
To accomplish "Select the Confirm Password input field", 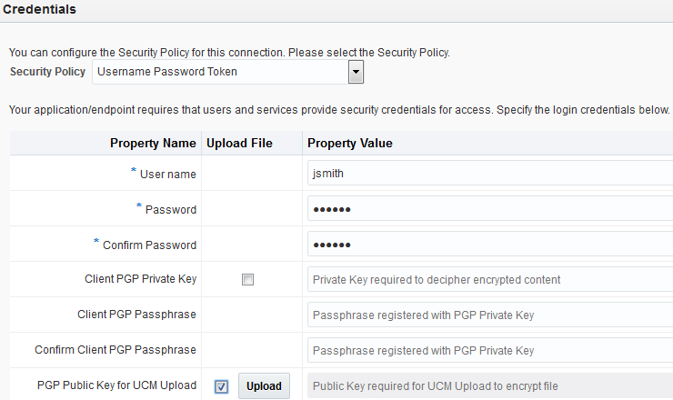I will point(490,245).
